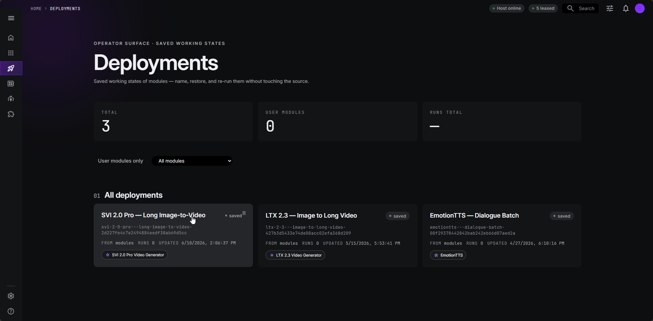Click HOME in the breadcrumb
Image resolution: width=653 pixels, height=321 pixels.
click(36, 9)
